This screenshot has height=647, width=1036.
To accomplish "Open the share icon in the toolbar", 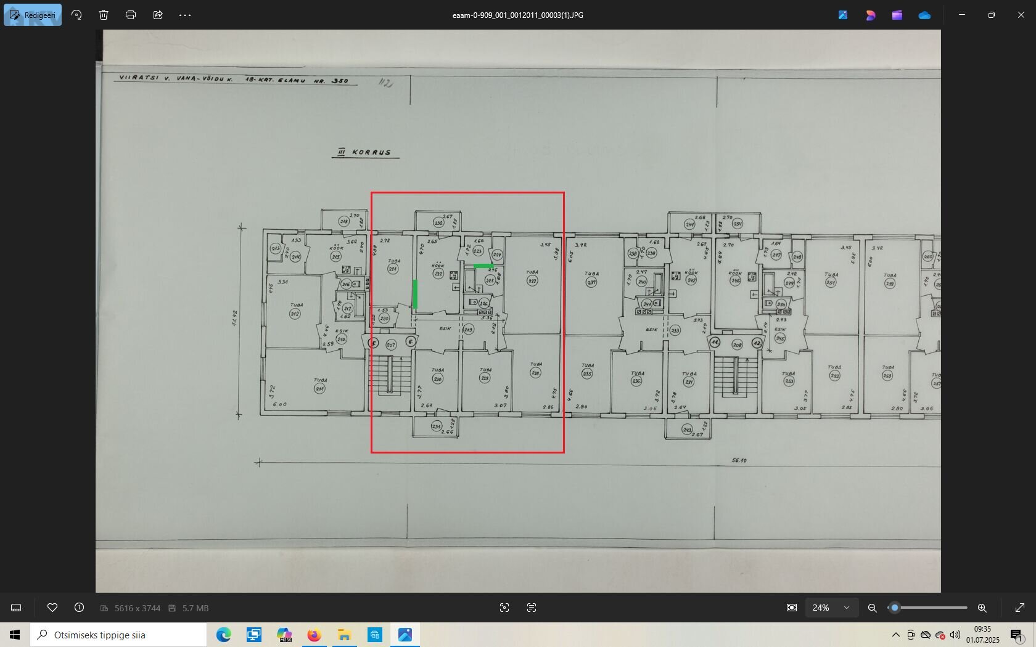I will point(158,15).
